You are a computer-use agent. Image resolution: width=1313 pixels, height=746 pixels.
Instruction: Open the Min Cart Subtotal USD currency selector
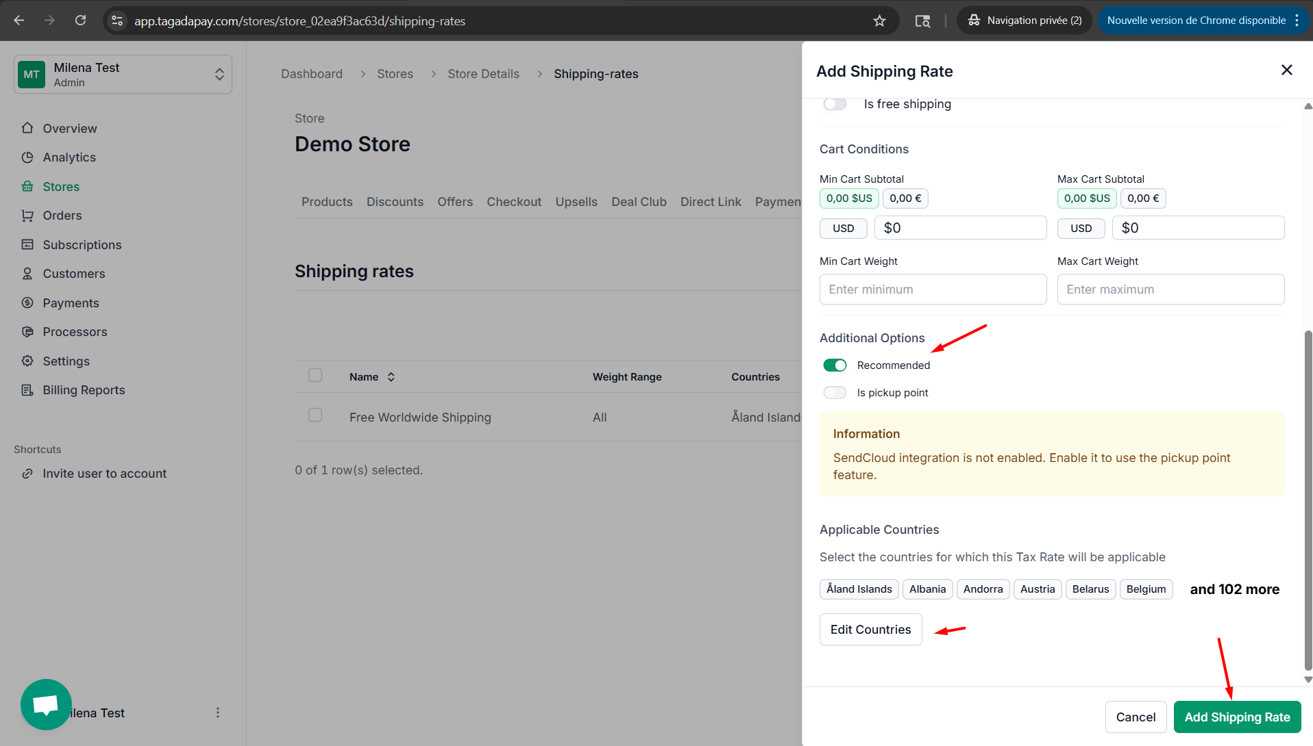[843, 229]
